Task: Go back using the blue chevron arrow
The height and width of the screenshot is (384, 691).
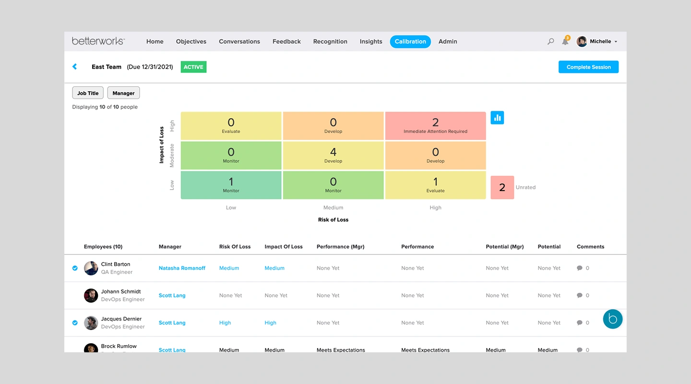Action: 74,67
